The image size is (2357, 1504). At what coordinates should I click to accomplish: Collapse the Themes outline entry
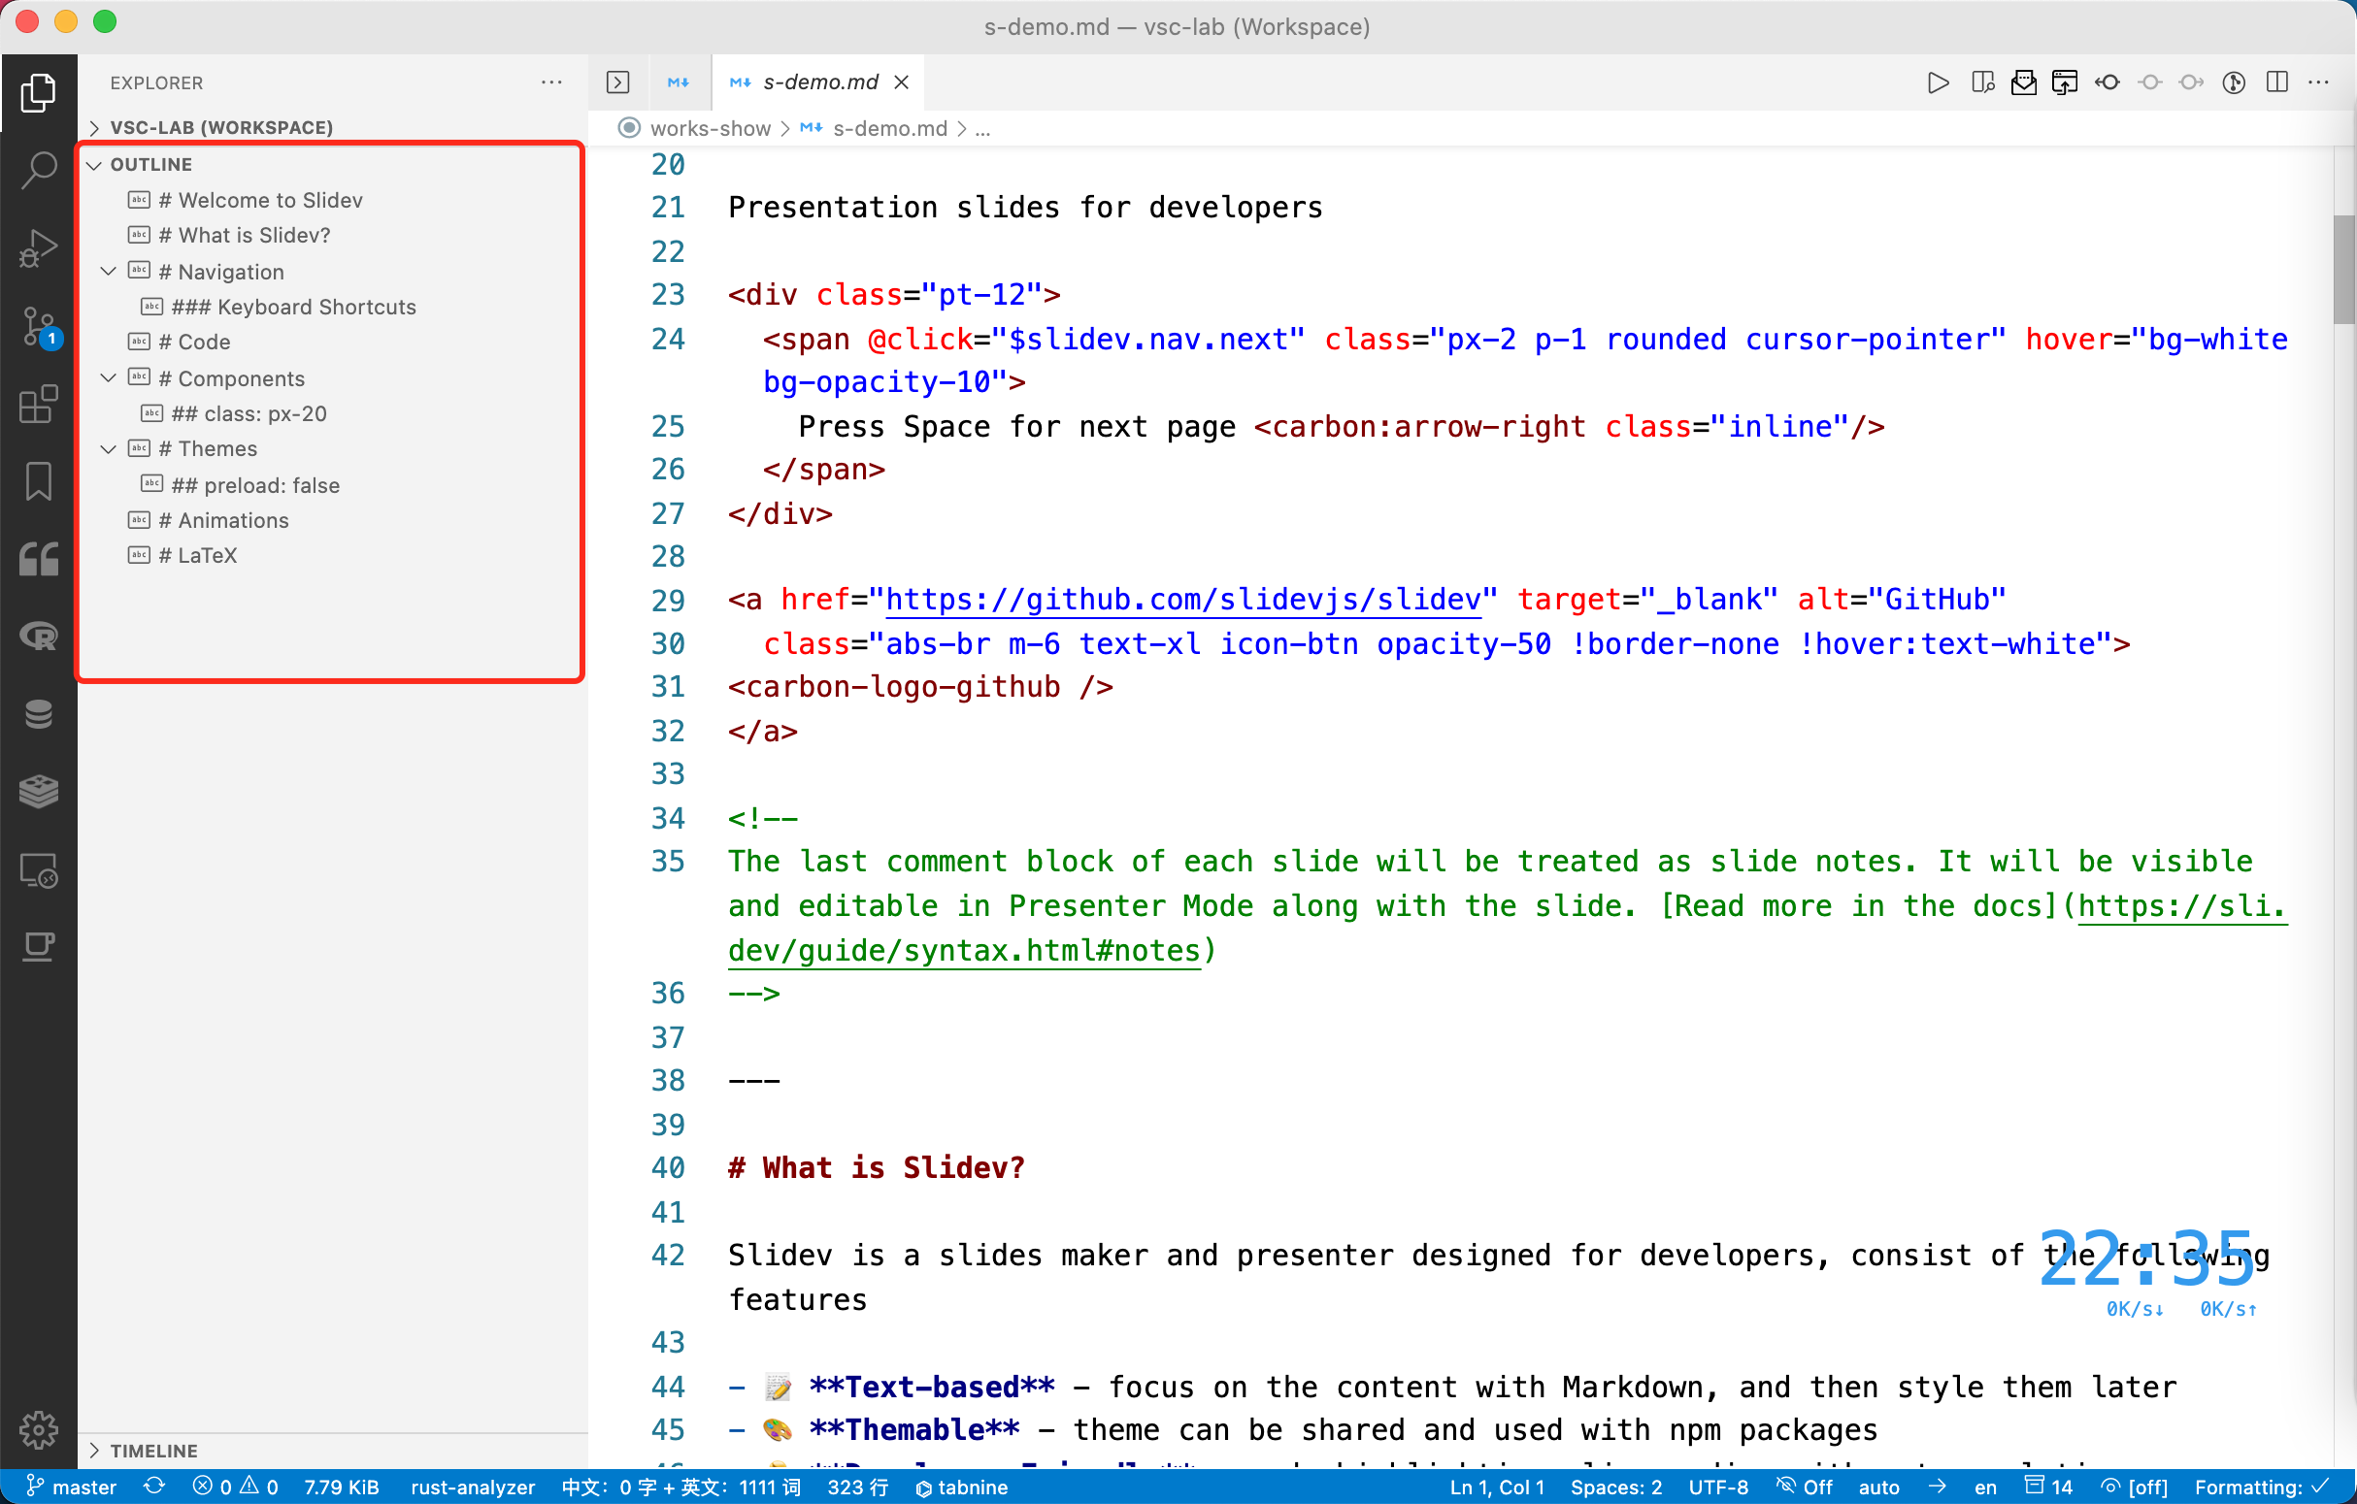tap(108, 449)
